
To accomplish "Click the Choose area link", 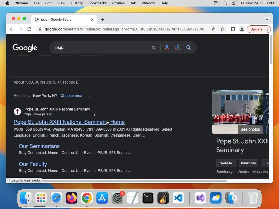I will click(71, 96).
